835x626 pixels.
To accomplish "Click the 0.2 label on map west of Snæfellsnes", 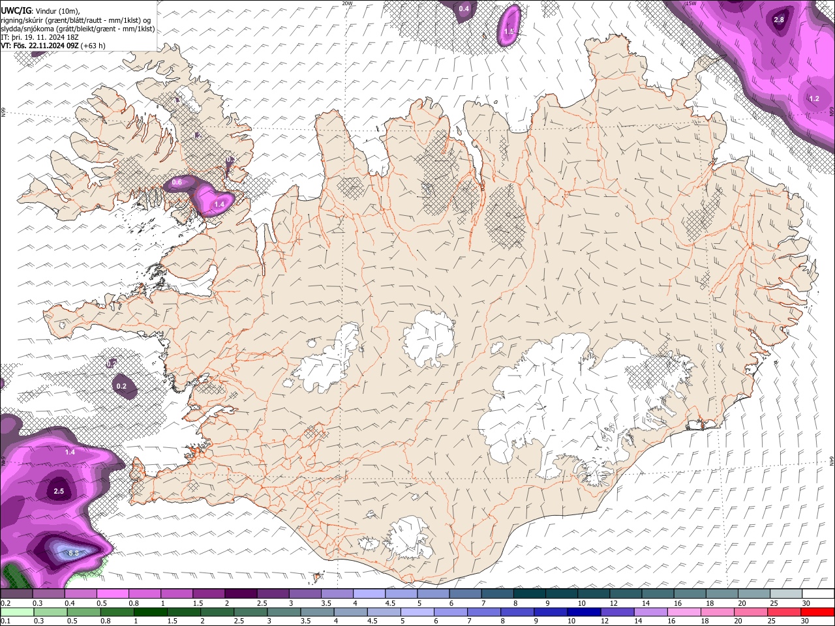I will tap(121, 386).
